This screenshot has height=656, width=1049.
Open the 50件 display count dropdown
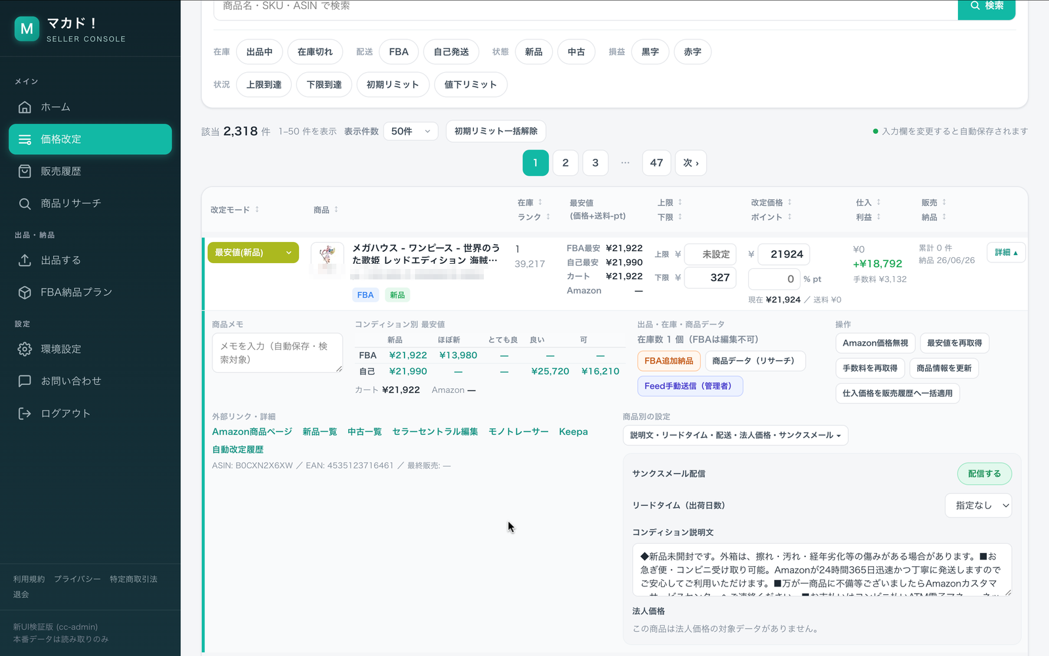(410, 131)
